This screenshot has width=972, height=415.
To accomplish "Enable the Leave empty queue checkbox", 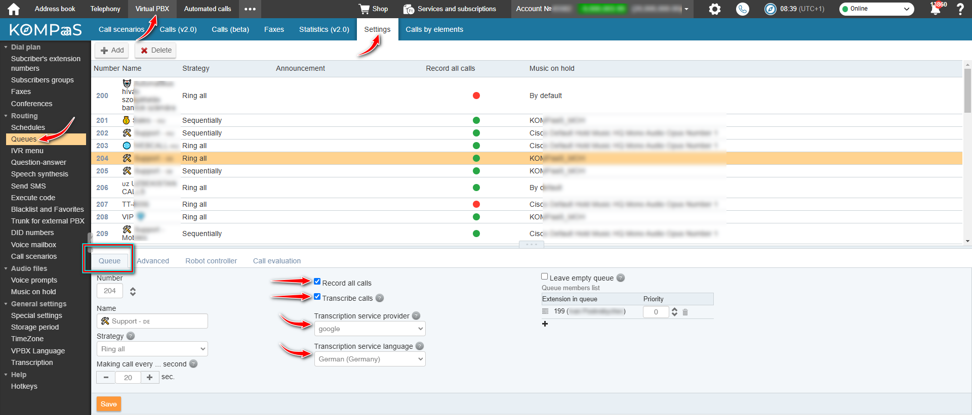I will (x=545, y=276).
